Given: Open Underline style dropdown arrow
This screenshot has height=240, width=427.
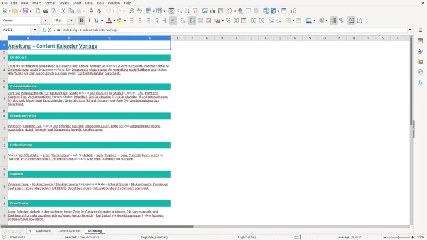Looking at the screenshot, I should point(102,21).
